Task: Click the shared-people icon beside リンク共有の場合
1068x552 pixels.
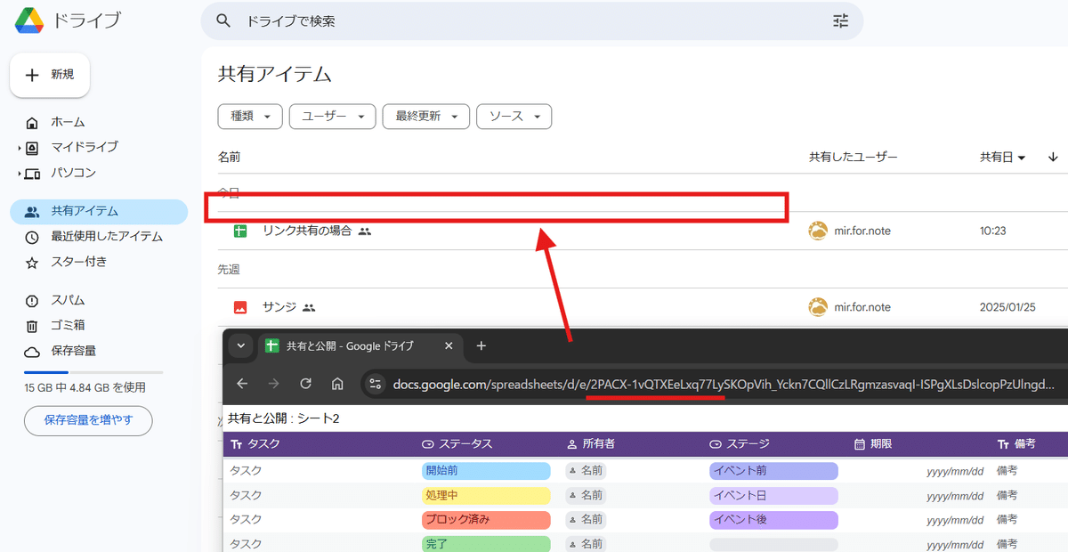Action: (364, 231)
